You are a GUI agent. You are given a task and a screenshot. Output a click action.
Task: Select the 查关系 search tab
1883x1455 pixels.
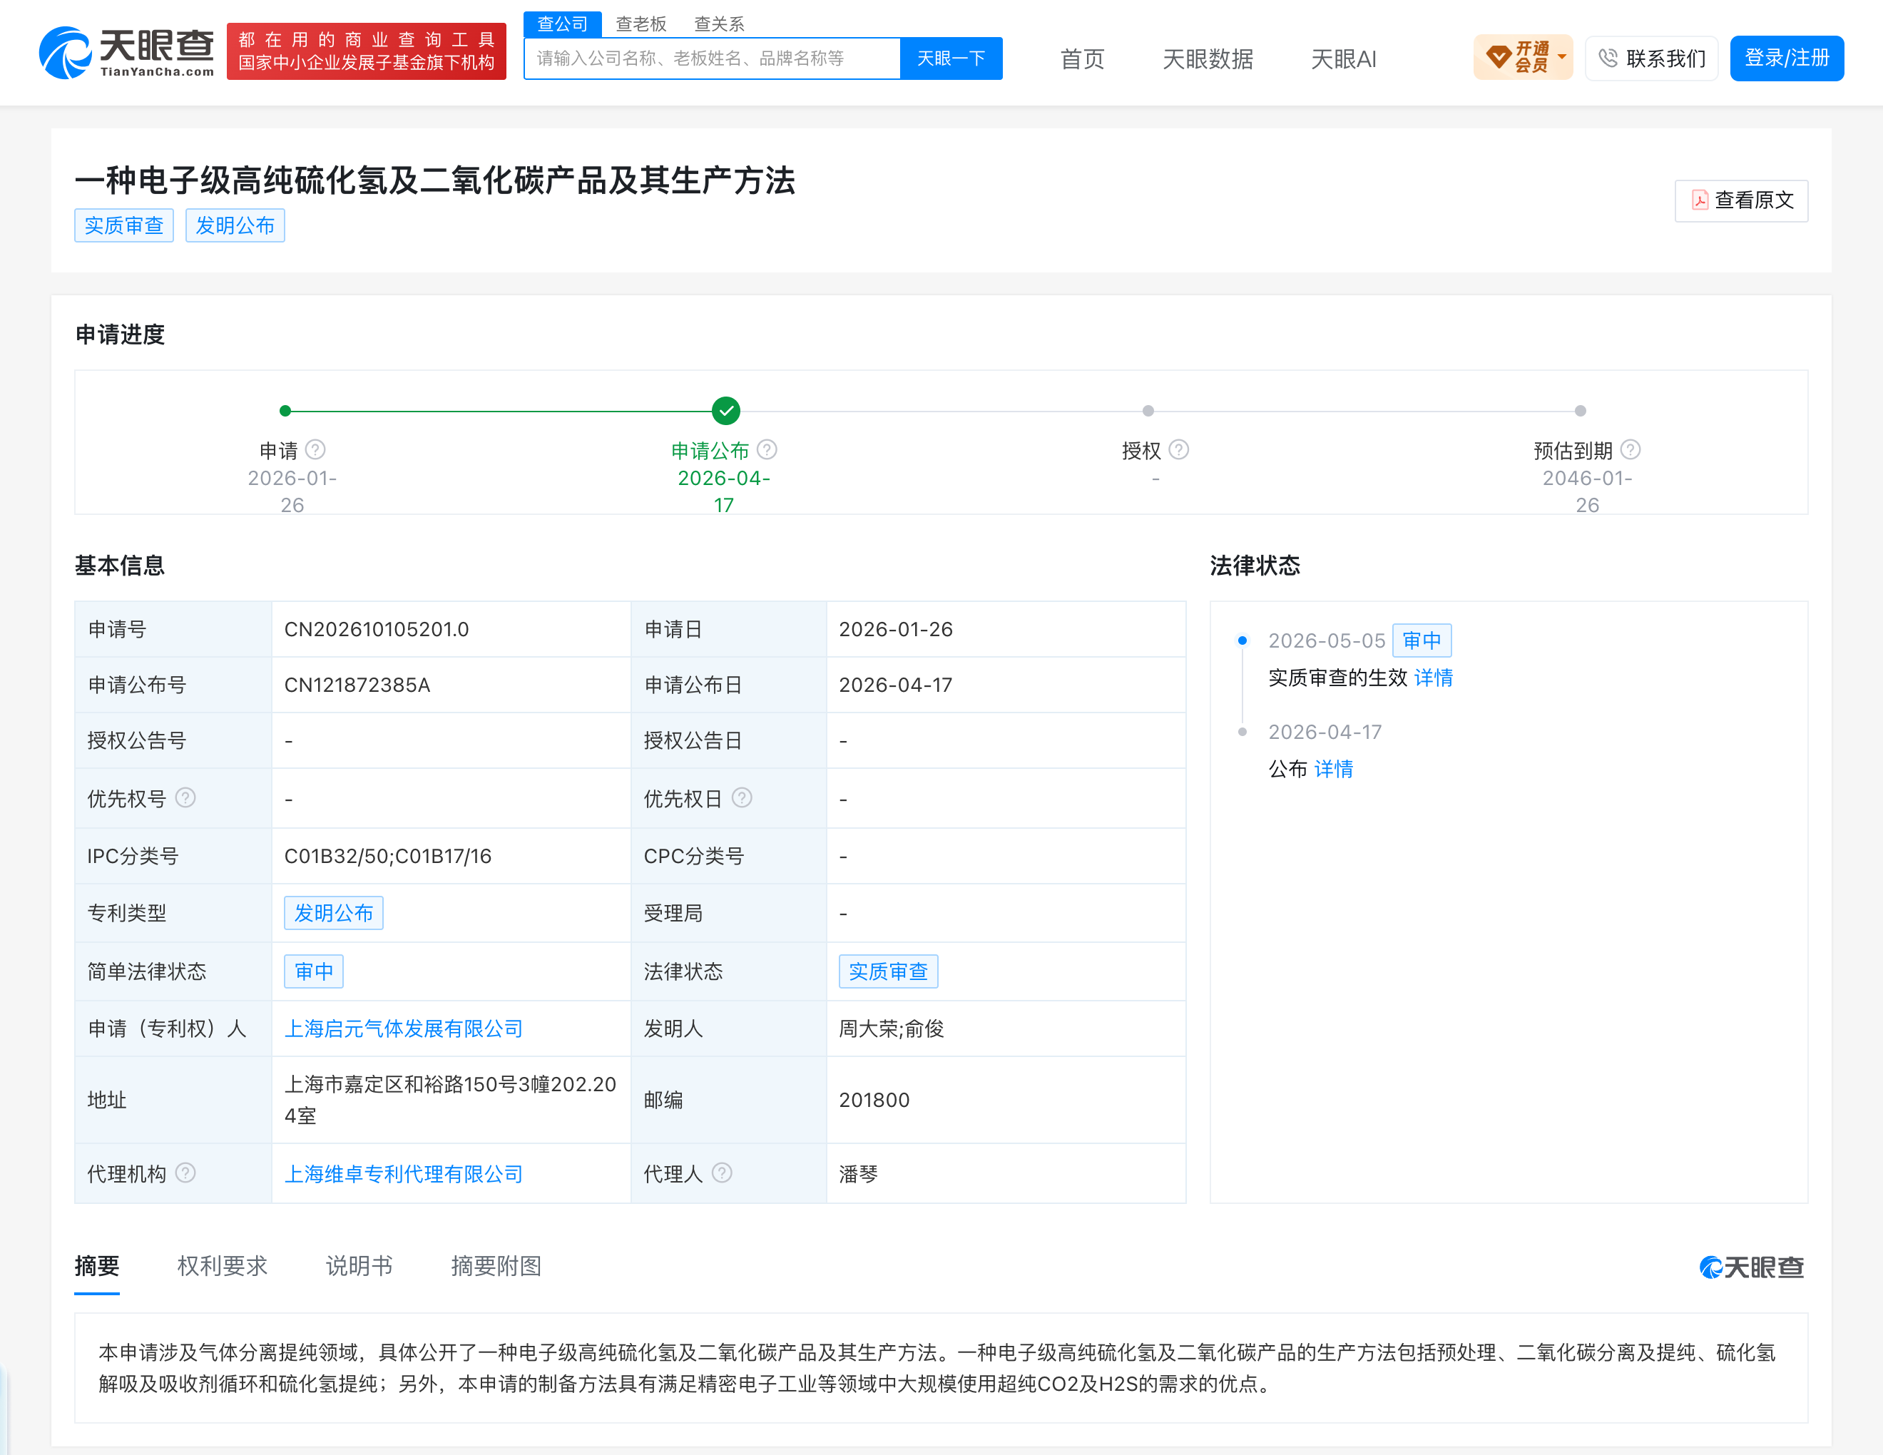719,24
